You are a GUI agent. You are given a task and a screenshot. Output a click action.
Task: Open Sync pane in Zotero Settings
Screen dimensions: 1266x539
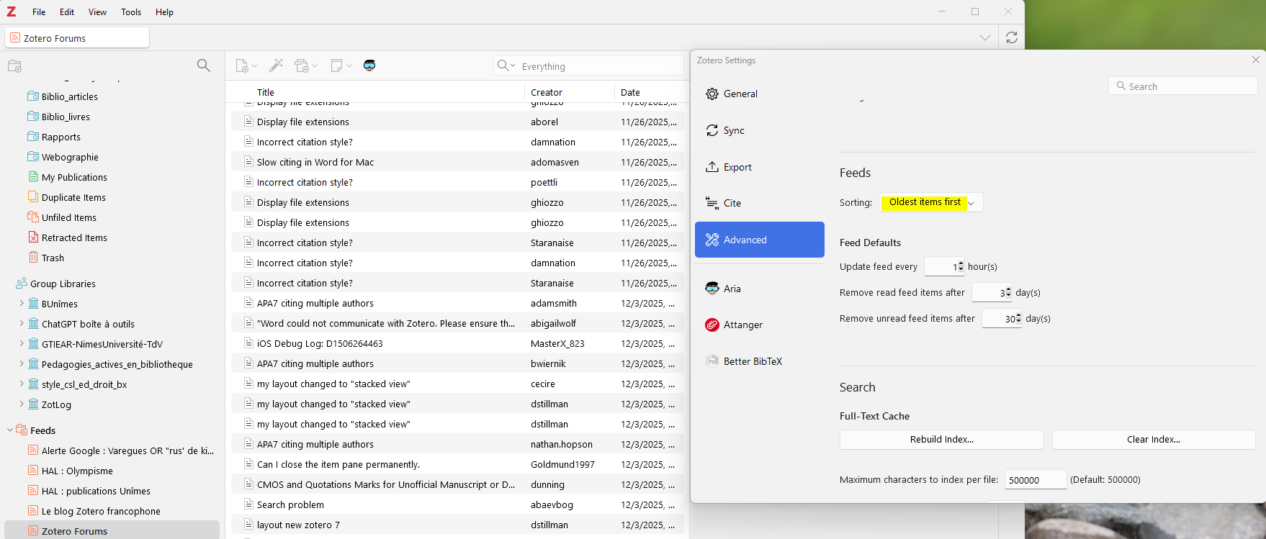coord(760,130)
